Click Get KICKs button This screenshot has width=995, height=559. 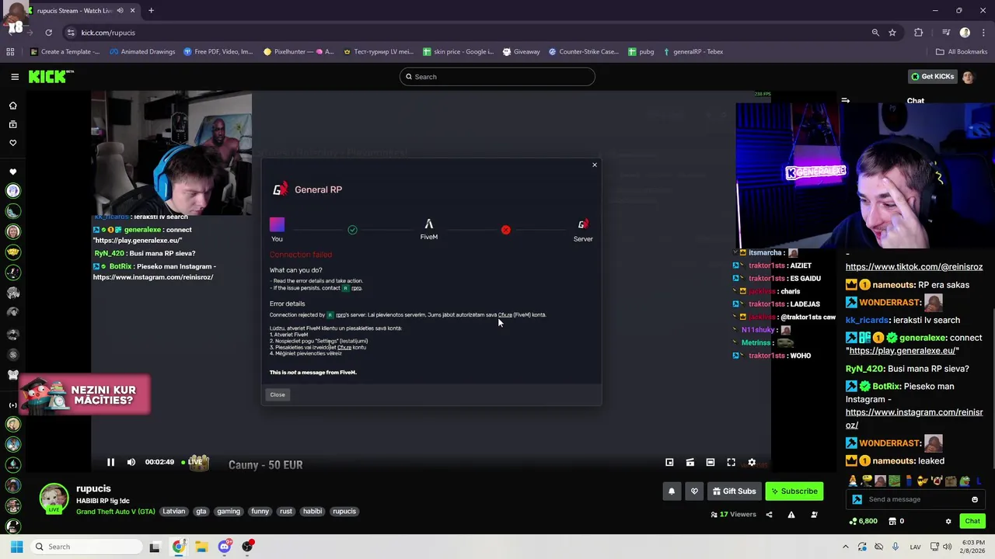(x=932, y=76)
